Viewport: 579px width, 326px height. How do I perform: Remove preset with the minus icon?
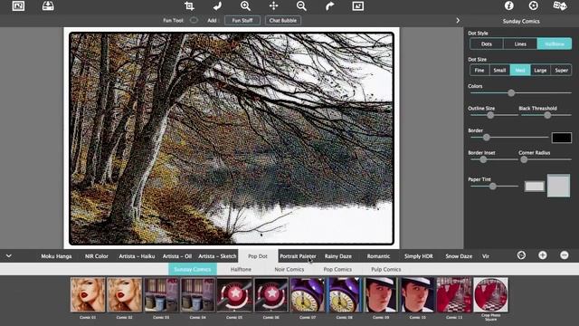(564, 255)
